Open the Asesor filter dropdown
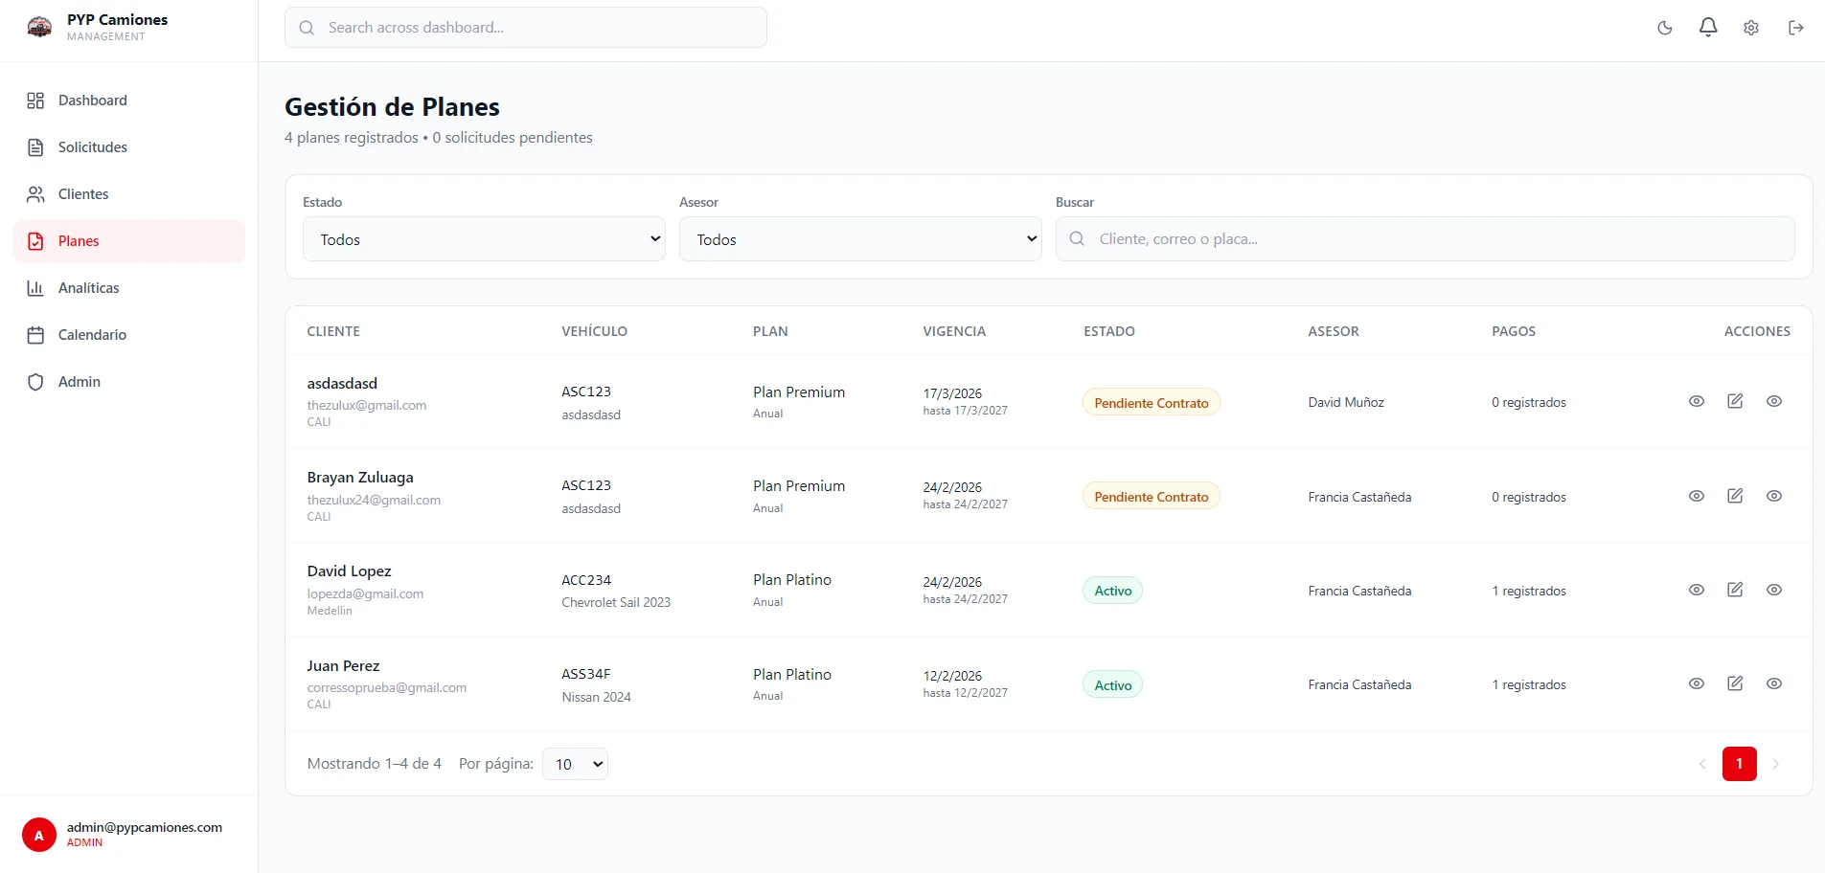This screenshot has width=1825, height=873. (859, 239)
